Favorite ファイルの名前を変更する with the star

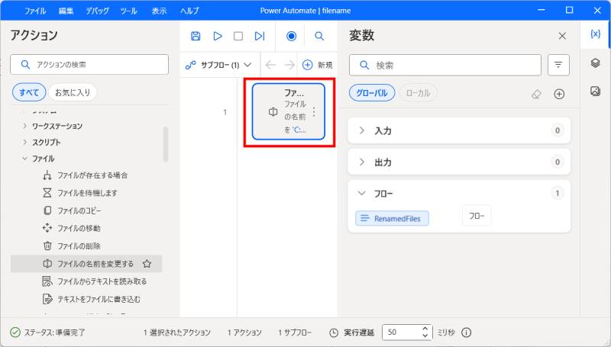147,264
